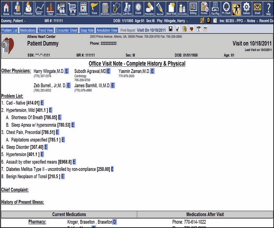Screen dimensions: 274x228
Task: Click the document icon next to Ins
Action: (215, 20)
